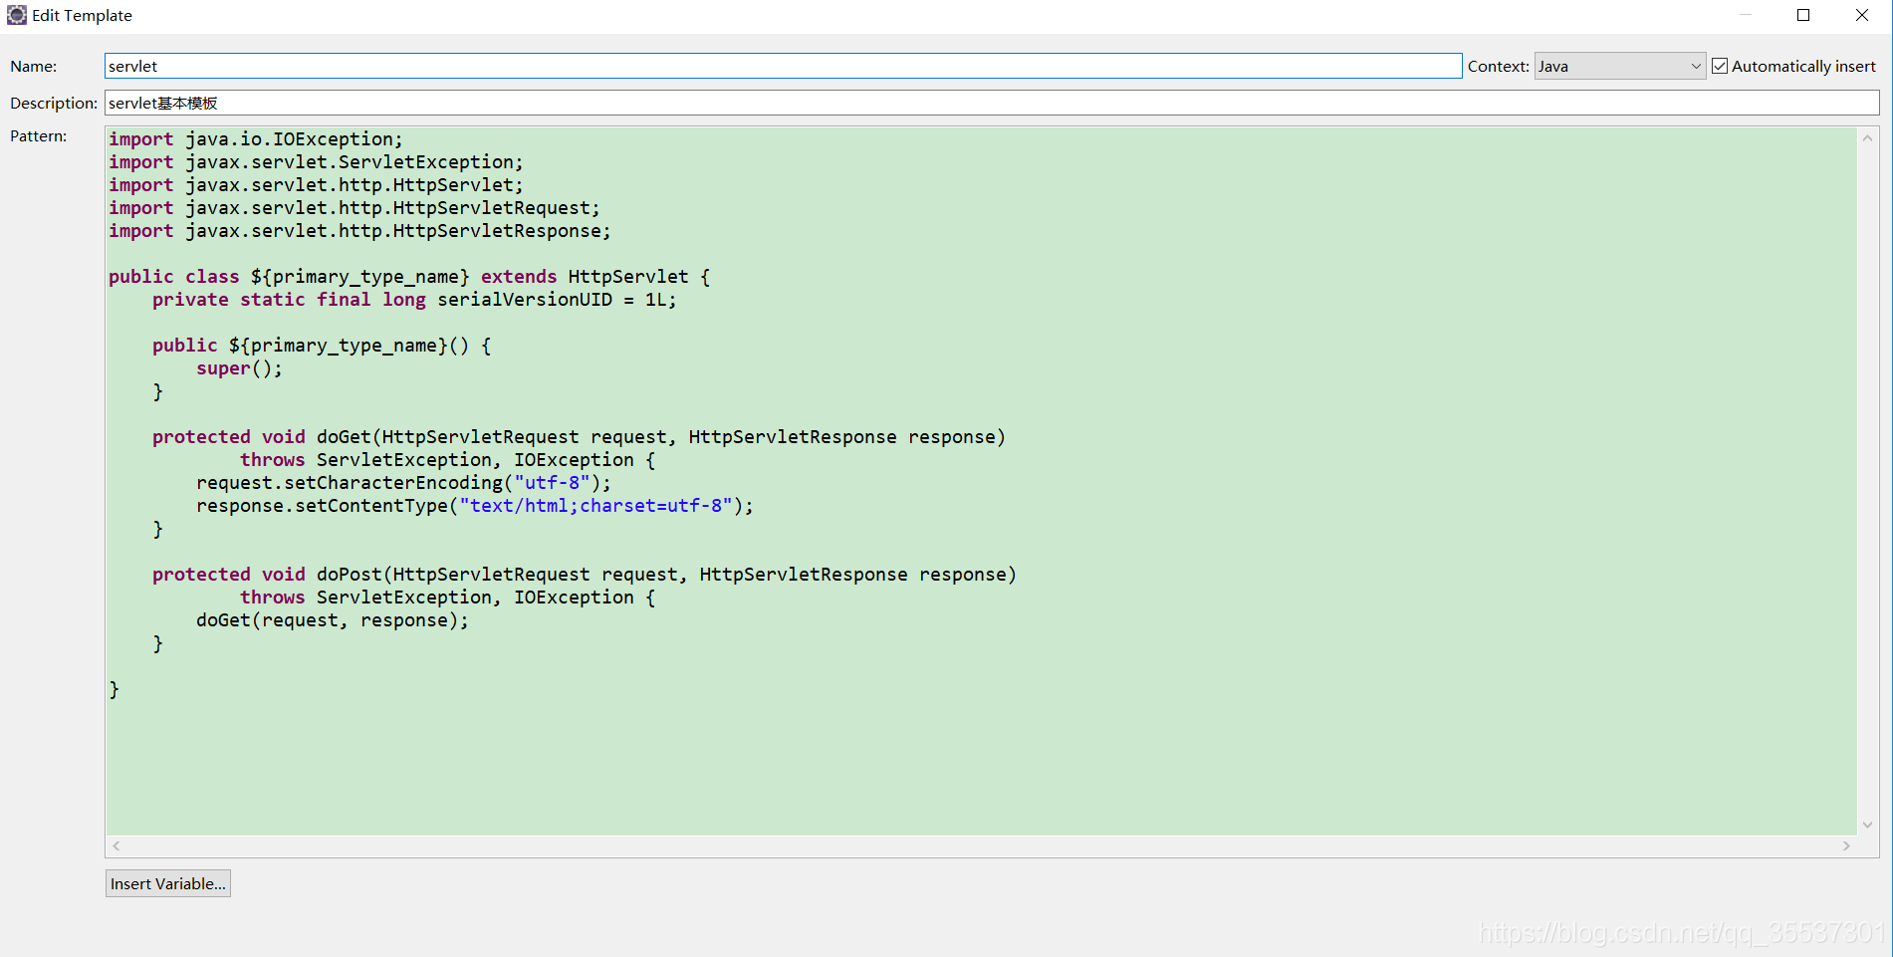1893x957 pixels.
Task: Click the serialVersionUID = 1L line
Action: (x=414, y=300)
